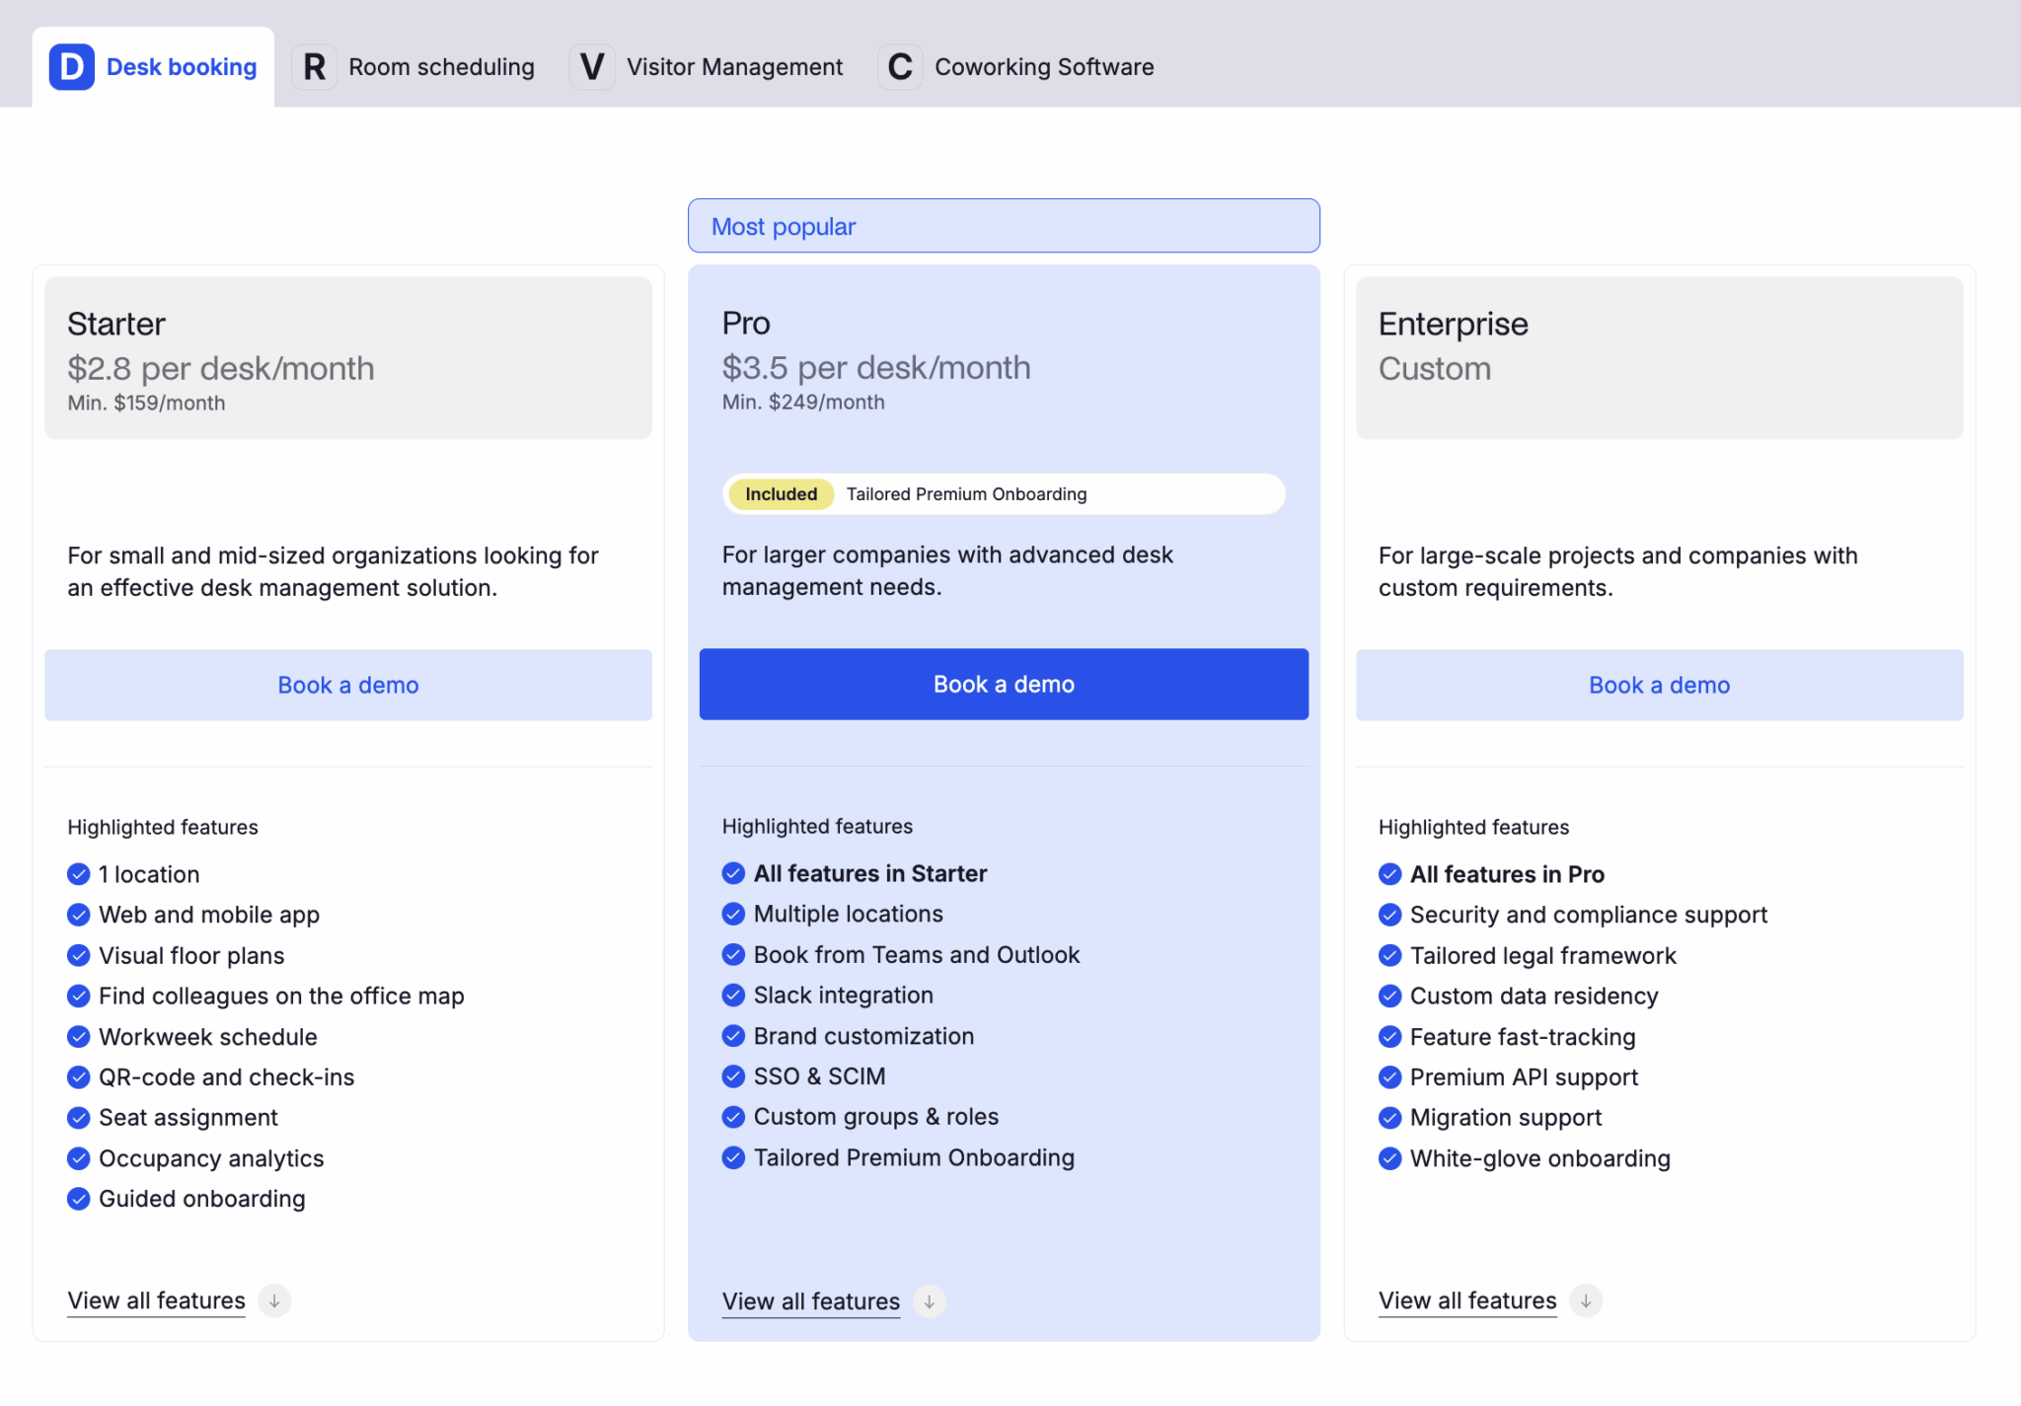Switch to the Room scheduling tab
The height and width of the screenshot is (1406, 2021).
tap(441, 66)
